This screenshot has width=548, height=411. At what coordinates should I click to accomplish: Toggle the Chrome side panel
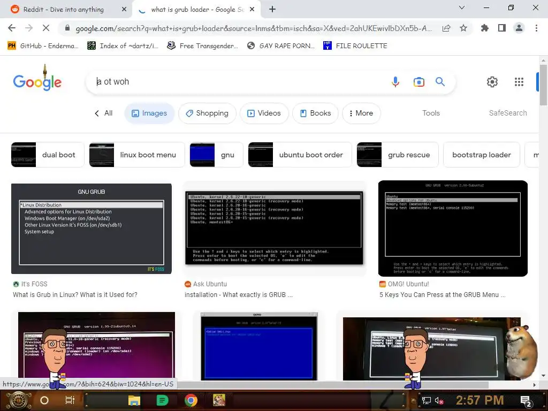pyautogui.click(x=502, y=28)
